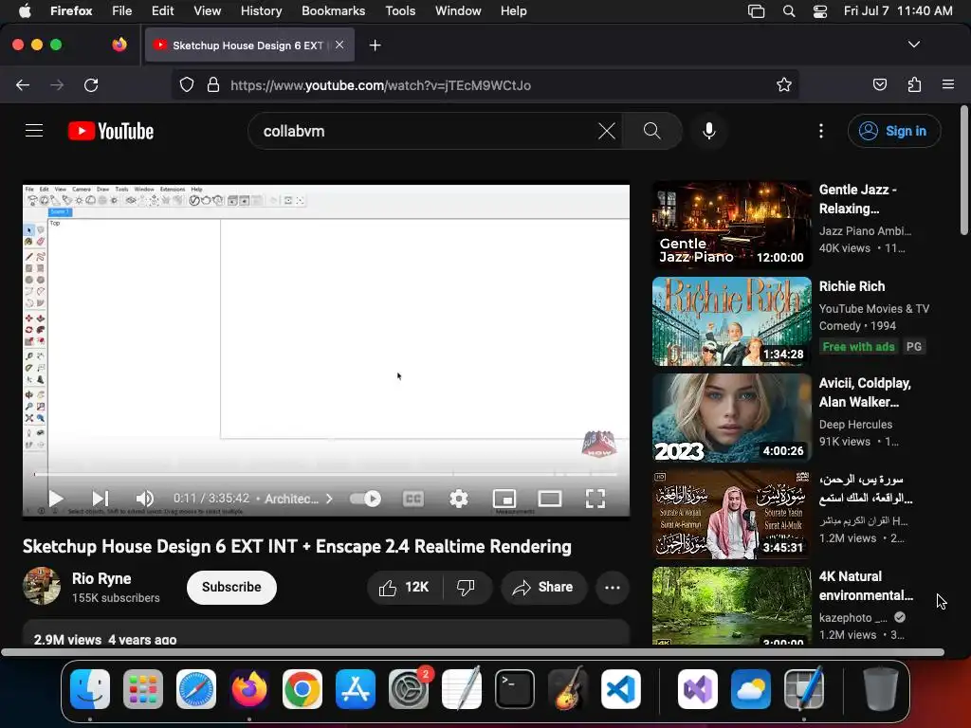Open macOS Control Center
This screenshot has width=971, height=728.
(820, 11)
